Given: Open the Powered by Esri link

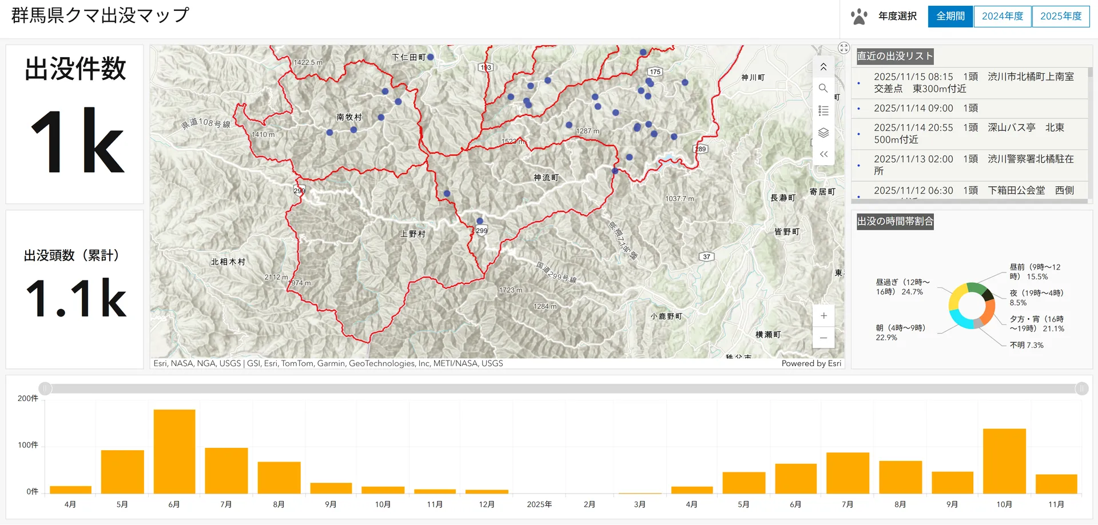Looking at the screenshot, I should (x=810, y=363).
